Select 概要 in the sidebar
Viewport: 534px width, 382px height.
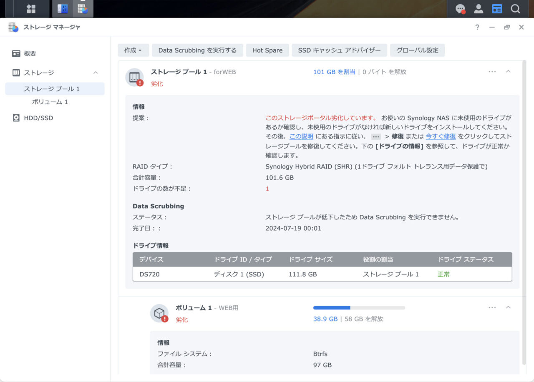[30, 53]
